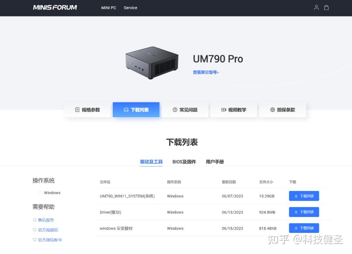The height and width of the screenshot is (254, 352).
Task: Click the shopping bag icon
Action: click(327, 7)
